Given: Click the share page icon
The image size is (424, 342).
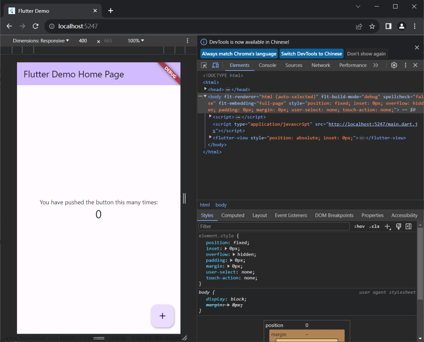Looking at the screenshot, I should [x=359, y=26].
